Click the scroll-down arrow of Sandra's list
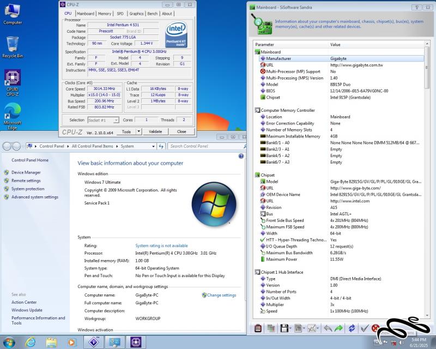This screenshot has height=349, width=436. pyautogui.click(x=427, y=315)
